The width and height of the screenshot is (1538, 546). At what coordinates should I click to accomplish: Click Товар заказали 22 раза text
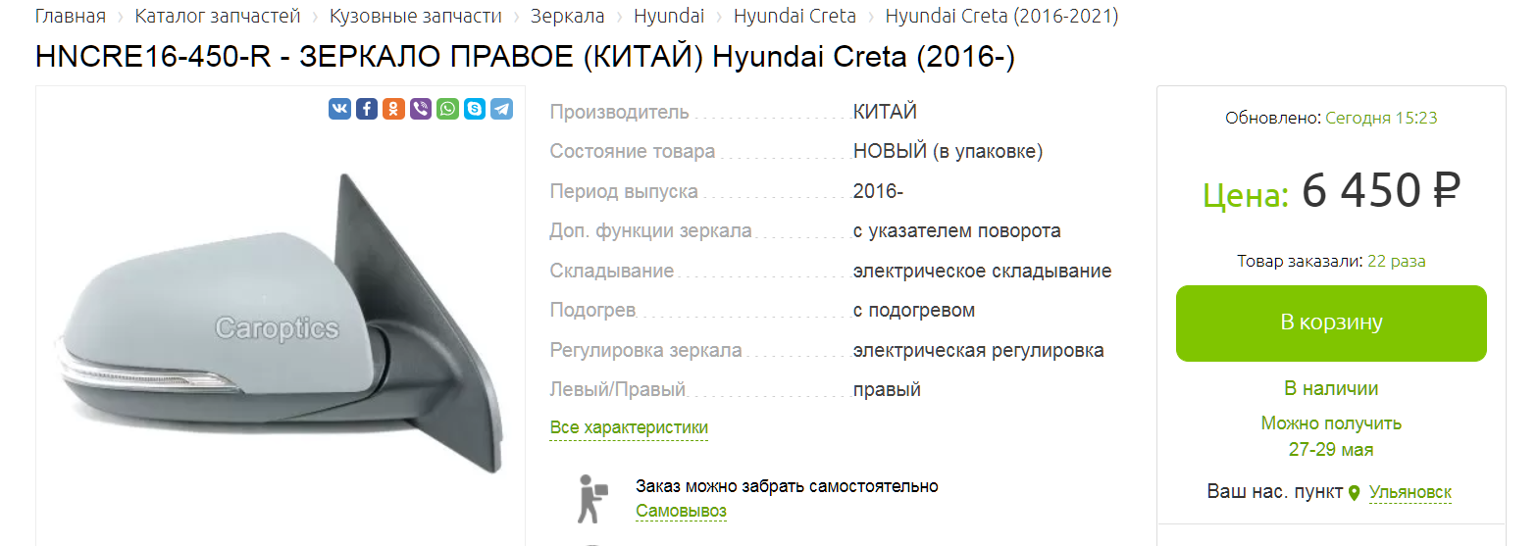click(1331, 261)
